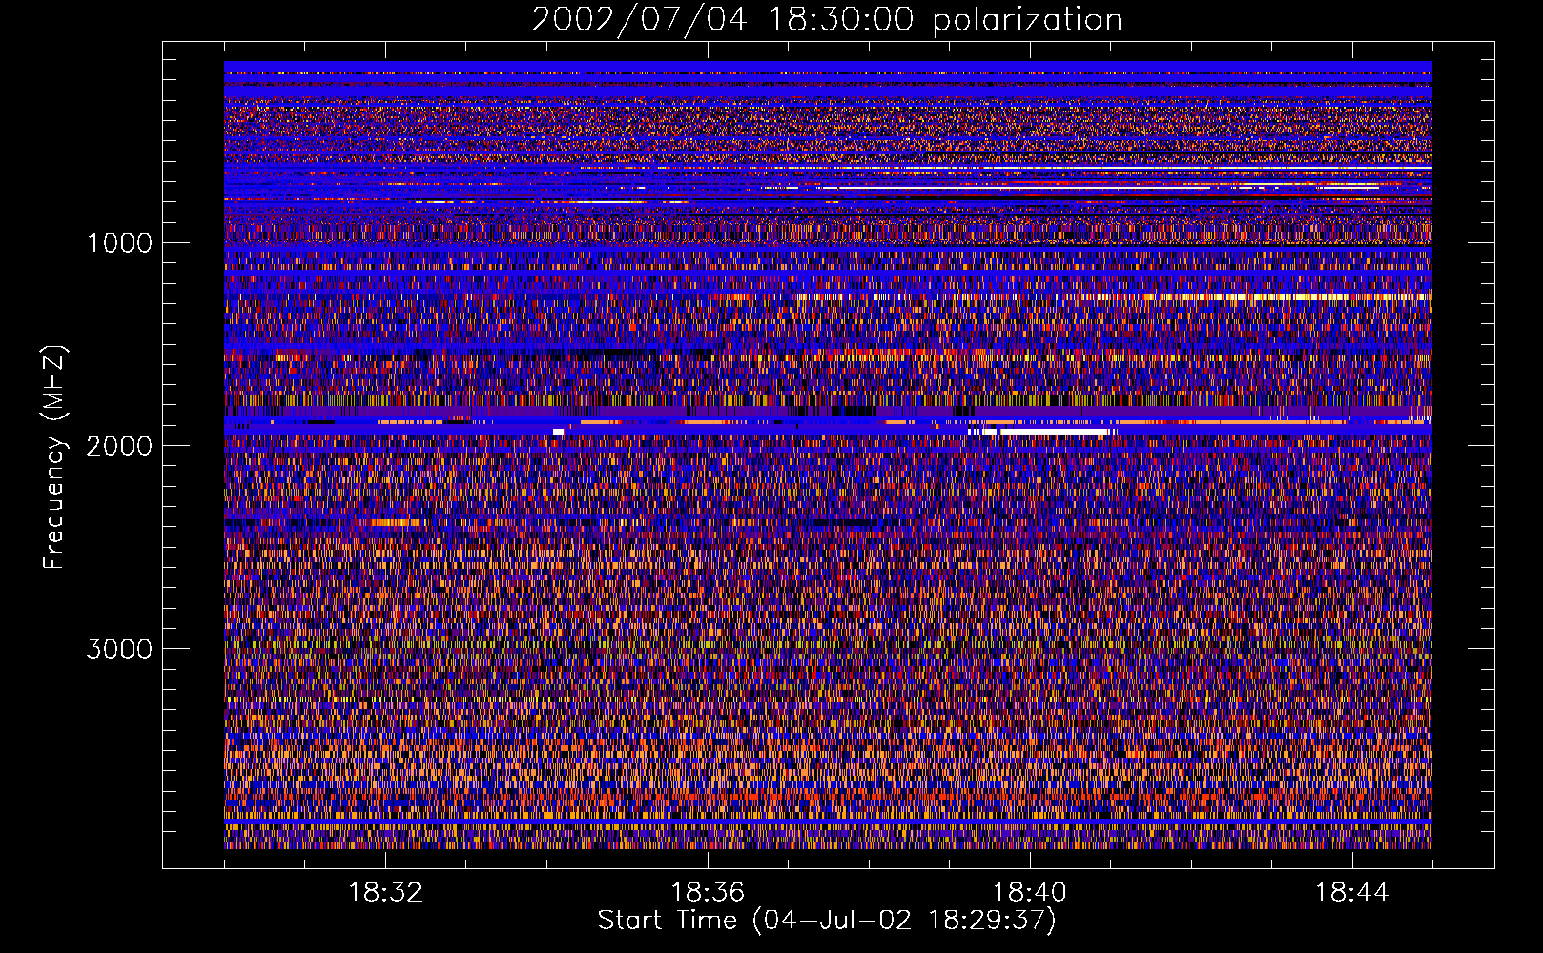Screen dimensions: 1543x953
Task: Click the "Frequency (MHZ)" axis label
Action: 54,457
